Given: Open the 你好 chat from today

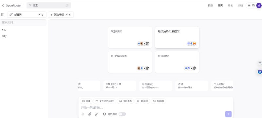Looking at the screenshot, I should [4, 36].
